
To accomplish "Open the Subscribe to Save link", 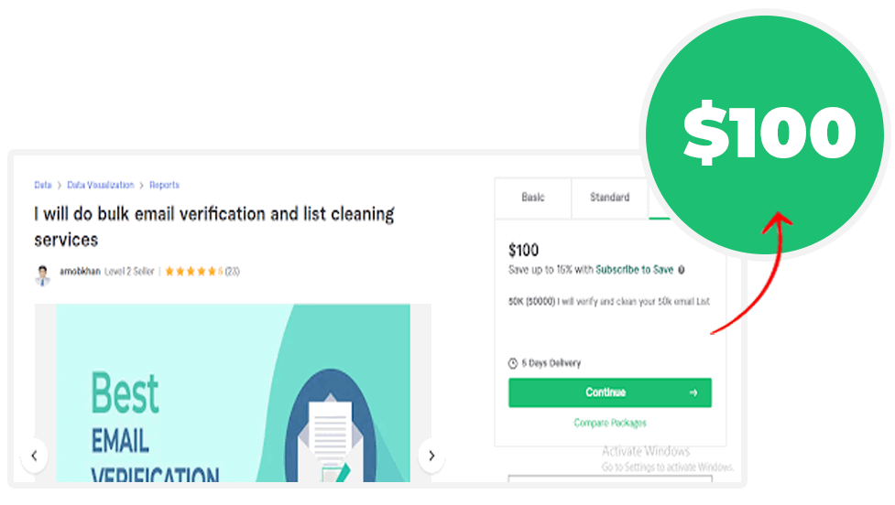I will [x=634, y=270].
